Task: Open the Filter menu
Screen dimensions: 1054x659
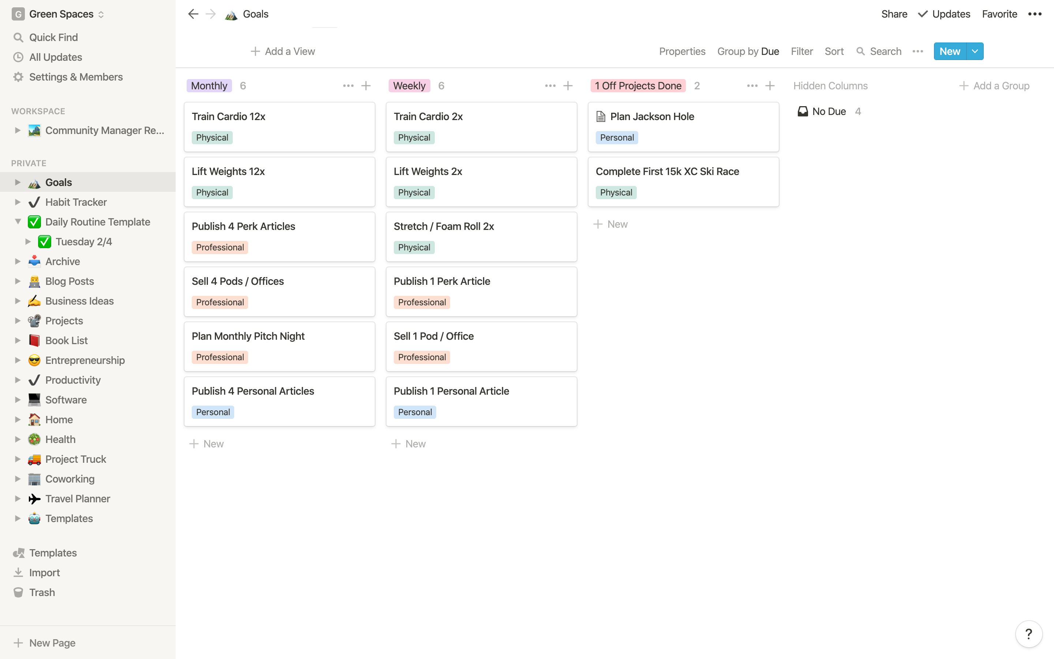Action: coord(801,51)
